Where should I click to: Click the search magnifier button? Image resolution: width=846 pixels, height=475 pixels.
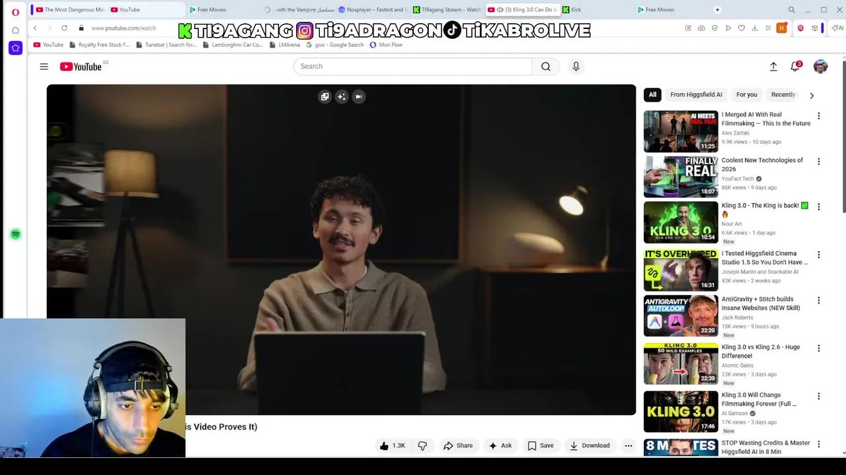[x=546, y=67]
